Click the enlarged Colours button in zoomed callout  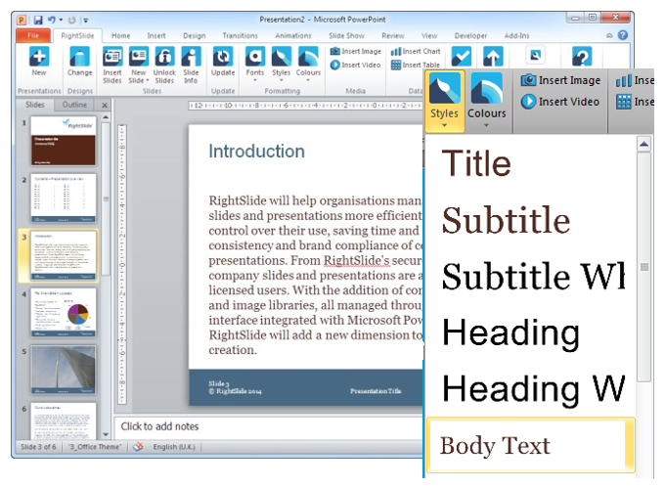(x=486, y=101)
